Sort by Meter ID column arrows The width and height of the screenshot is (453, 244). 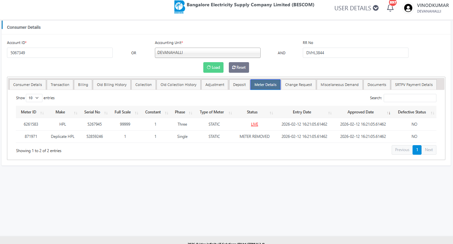(42, 113)
